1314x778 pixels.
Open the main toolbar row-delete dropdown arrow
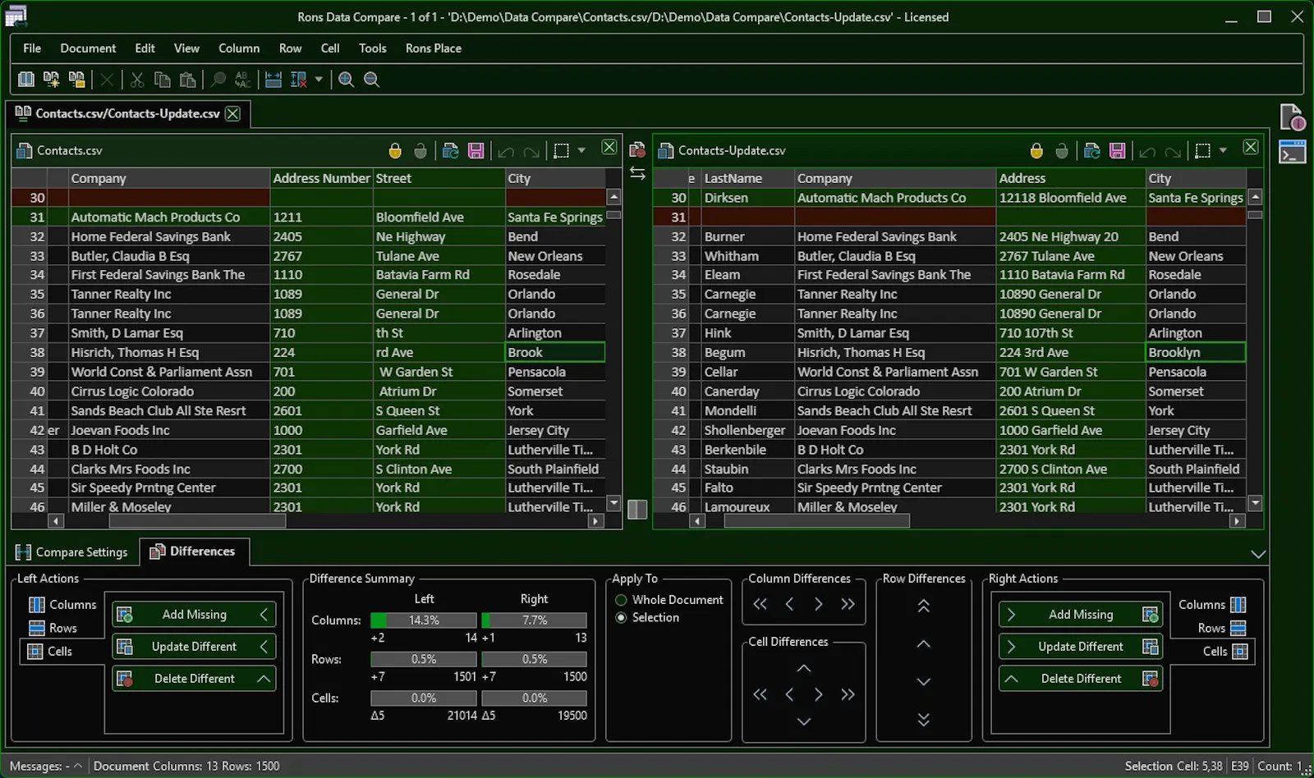(x=319, y=80)
